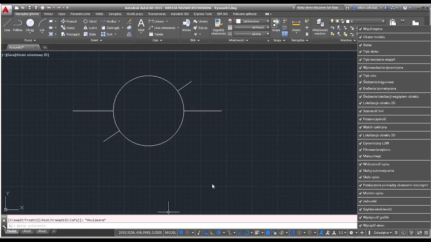Click the Tabela table tool
Screen dimensions: 431x242
pos(156,34)
